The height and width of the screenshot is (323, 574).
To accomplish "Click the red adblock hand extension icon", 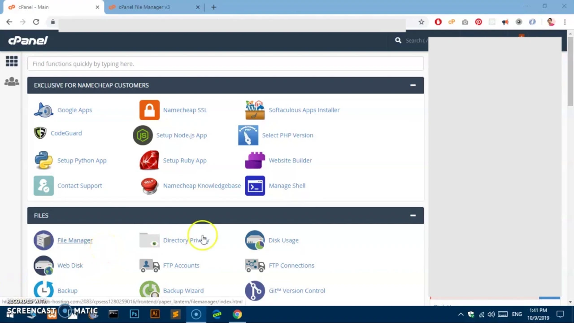I will click(x=438, y=22).
